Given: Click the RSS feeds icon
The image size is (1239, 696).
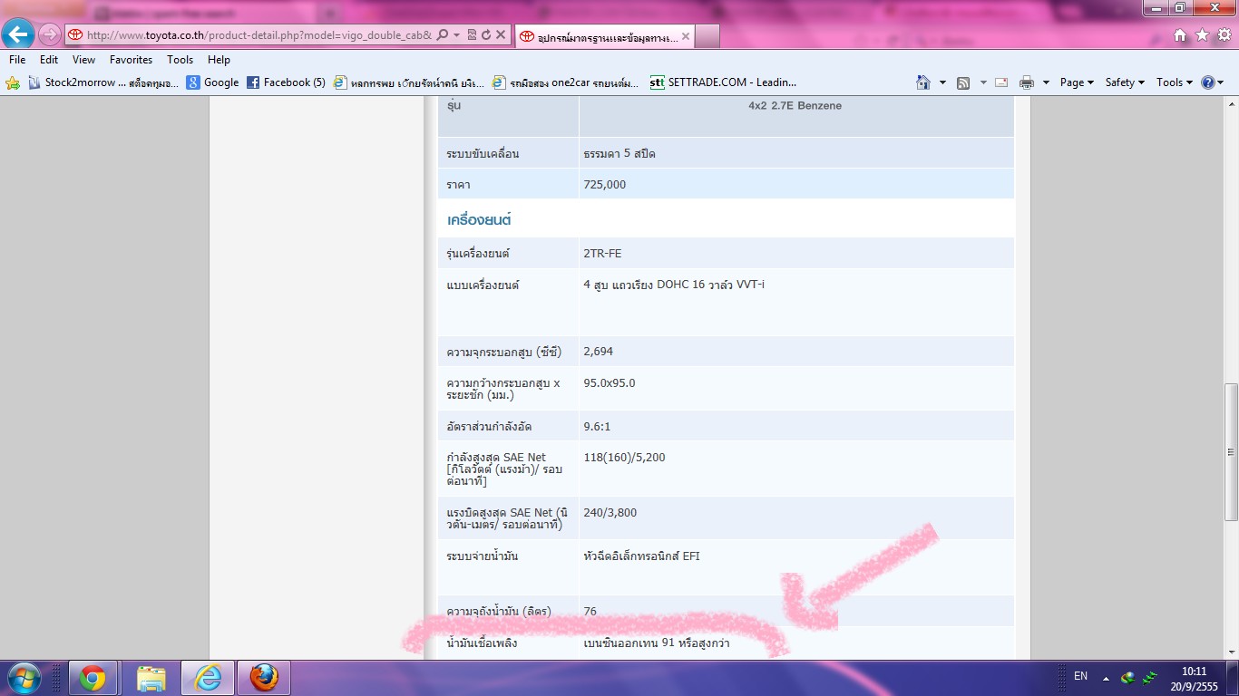Looking at the screenshot, I should [963, 82].
